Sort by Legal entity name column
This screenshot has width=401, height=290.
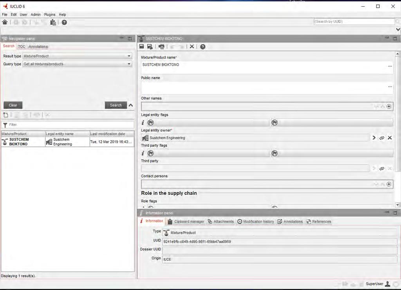[x=67, y=134]
